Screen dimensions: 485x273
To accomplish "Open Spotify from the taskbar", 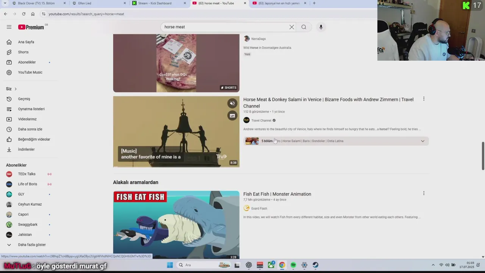I will pos(293,265).
